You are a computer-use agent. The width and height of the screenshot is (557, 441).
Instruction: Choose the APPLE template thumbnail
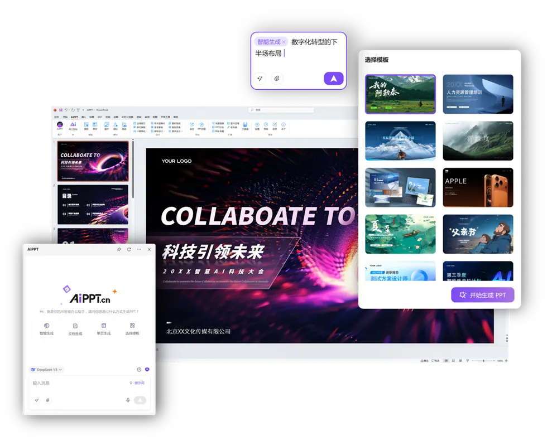(478, 187)
